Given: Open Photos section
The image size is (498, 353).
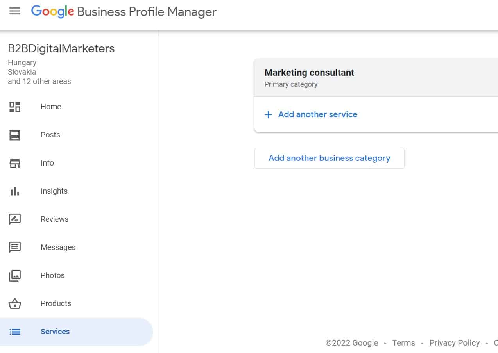Looking at the screenshot, I should (x=52, y=275).
